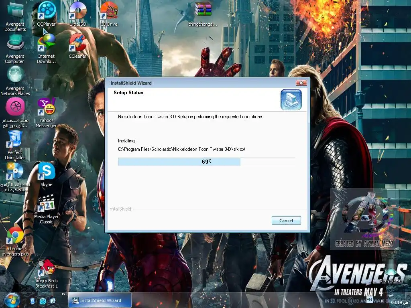The image size is (411, 308).
Task: Launch the CCleaner shortcut
Action: pyautogui.click(x=77, y=46)
